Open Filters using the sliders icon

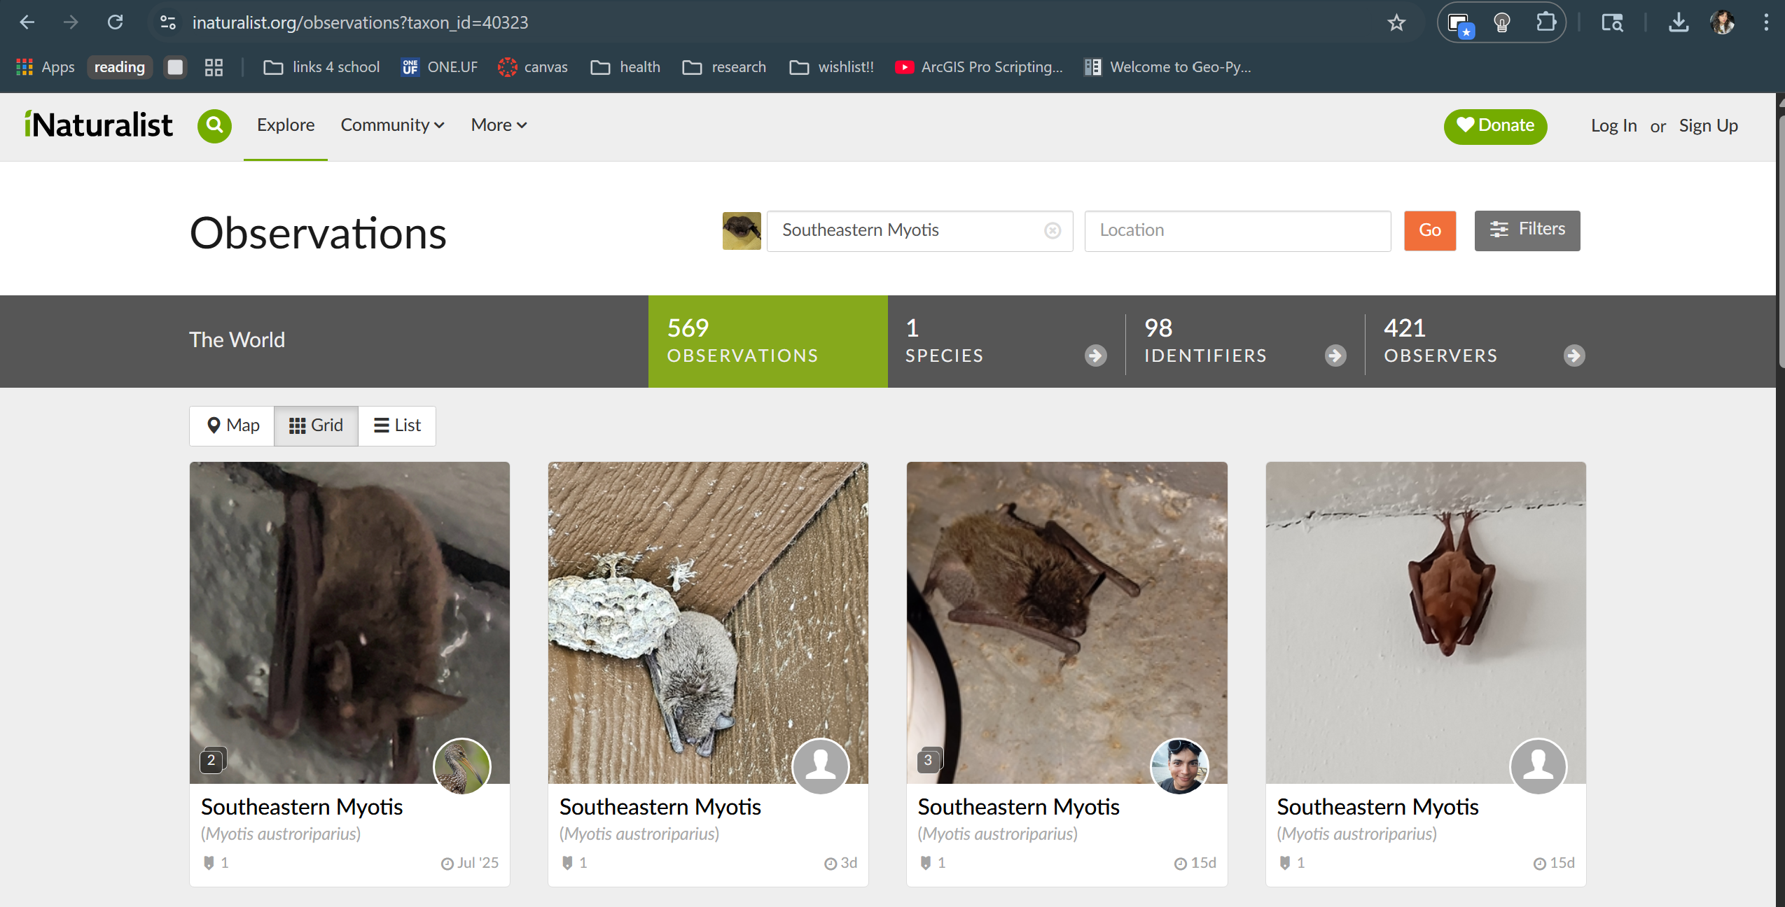pyautogui.click(x=1527, y=230)
